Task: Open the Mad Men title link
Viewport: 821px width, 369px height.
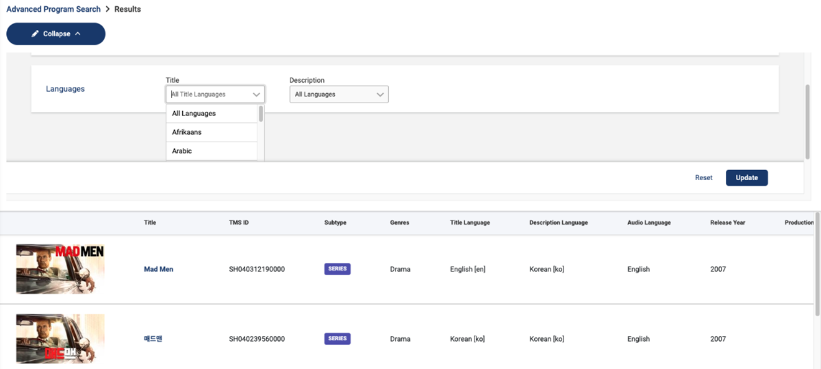Action: [x=159, y=269]
